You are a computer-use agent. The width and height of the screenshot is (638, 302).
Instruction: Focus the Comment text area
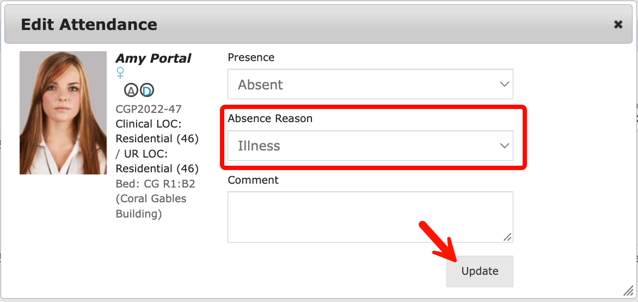370,216
